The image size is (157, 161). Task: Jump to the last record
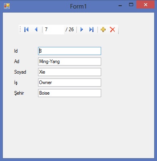[91, 30]
